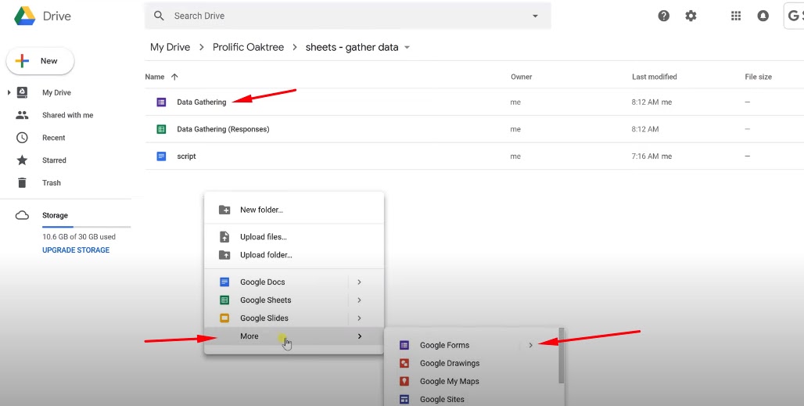The height and width of the screenshot is (406, 804).
Task: Click the Recent clock icon
Action: pos(22,138)
